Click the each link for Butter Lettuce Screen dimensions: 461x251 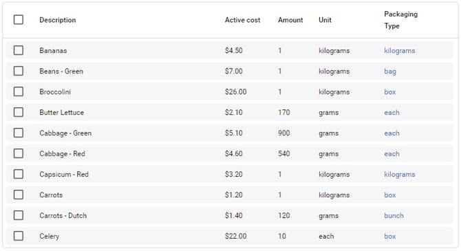[x=392, y=113]
